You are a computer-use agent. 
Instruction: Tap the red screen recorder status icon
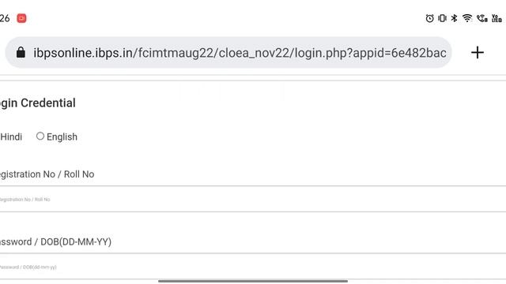coord(21,18)
